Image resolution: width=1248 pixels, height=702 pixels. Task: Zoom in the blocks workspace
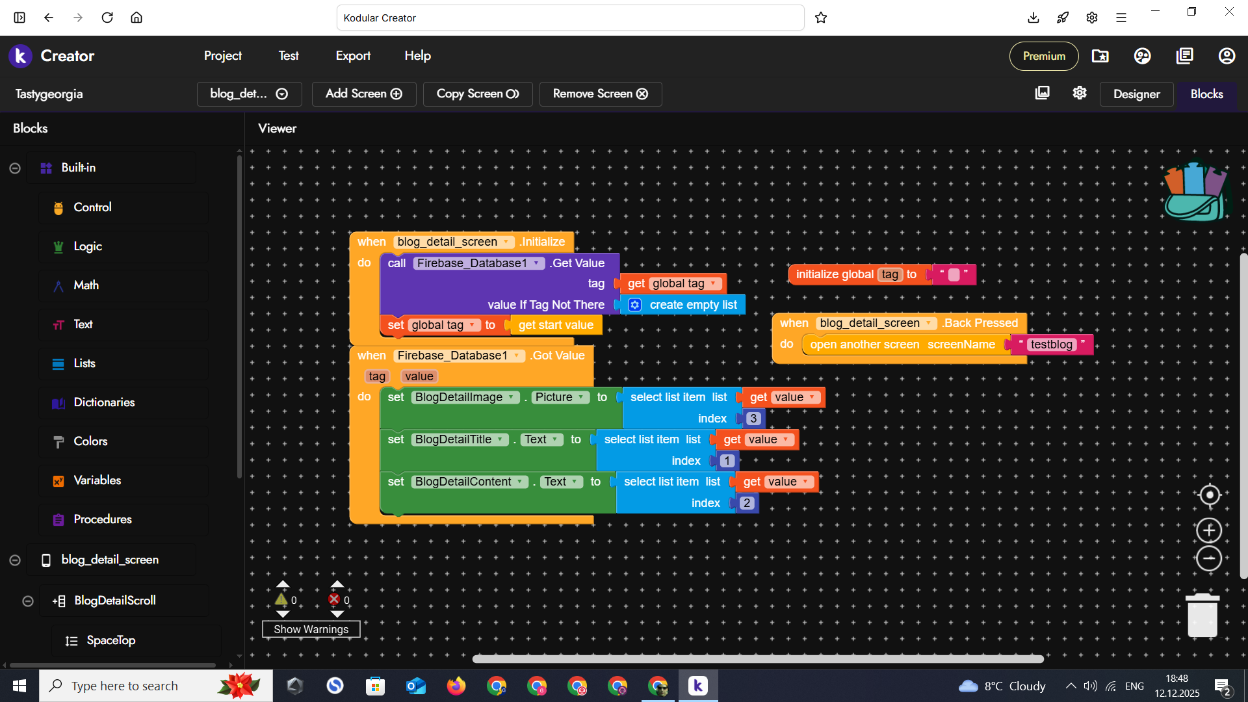coord(1209,530)
